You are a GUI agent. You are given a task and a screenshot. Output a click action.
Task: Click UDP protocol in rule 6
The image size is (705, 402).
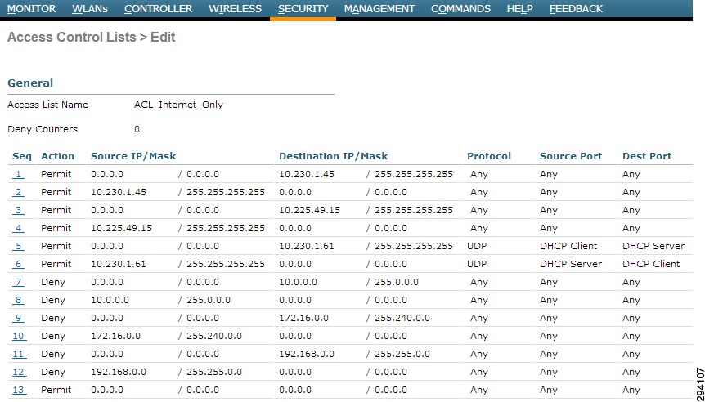pos(477,264)
